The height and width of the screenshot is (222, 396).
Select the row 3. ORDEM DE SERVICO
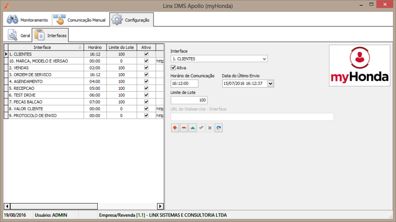click(84, 74)
